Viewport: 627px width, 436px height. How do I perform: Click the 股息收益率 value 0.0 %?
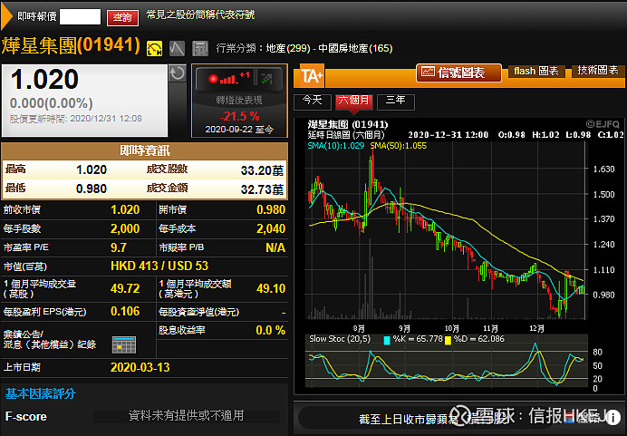270,330
